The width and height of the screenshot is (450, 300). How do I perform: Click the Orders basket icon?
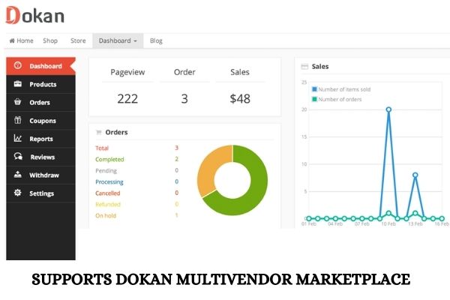(x=18, y=102)
